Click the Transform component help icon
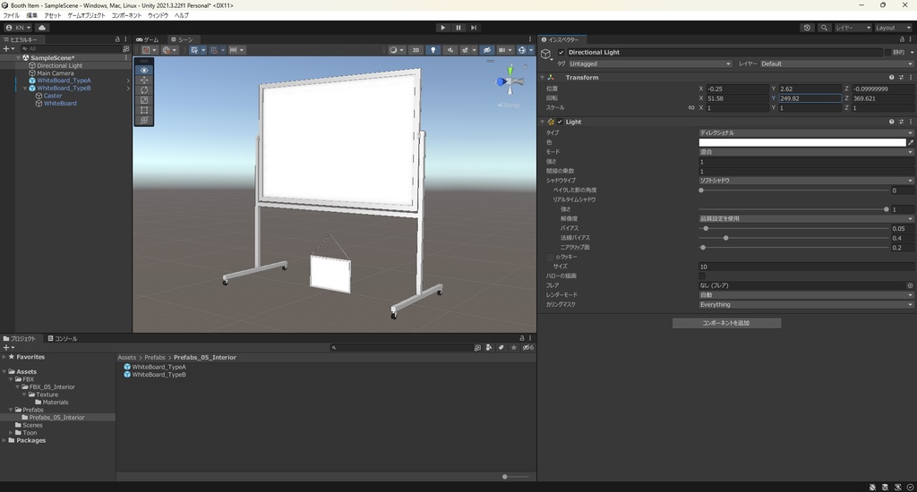Screen dimensions: 917x492 point(891,77)
